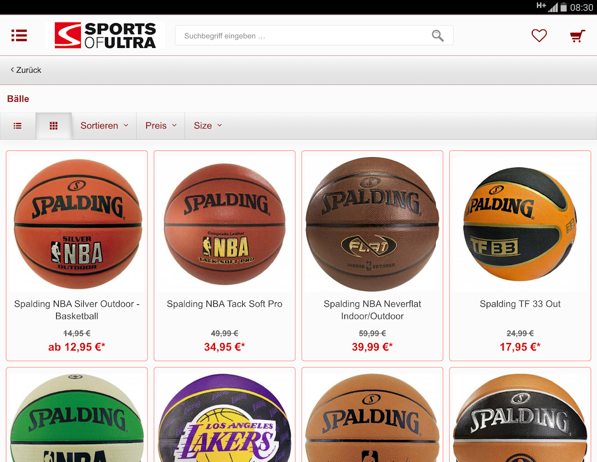Click the ab 12,95 € price

[77, 347]
